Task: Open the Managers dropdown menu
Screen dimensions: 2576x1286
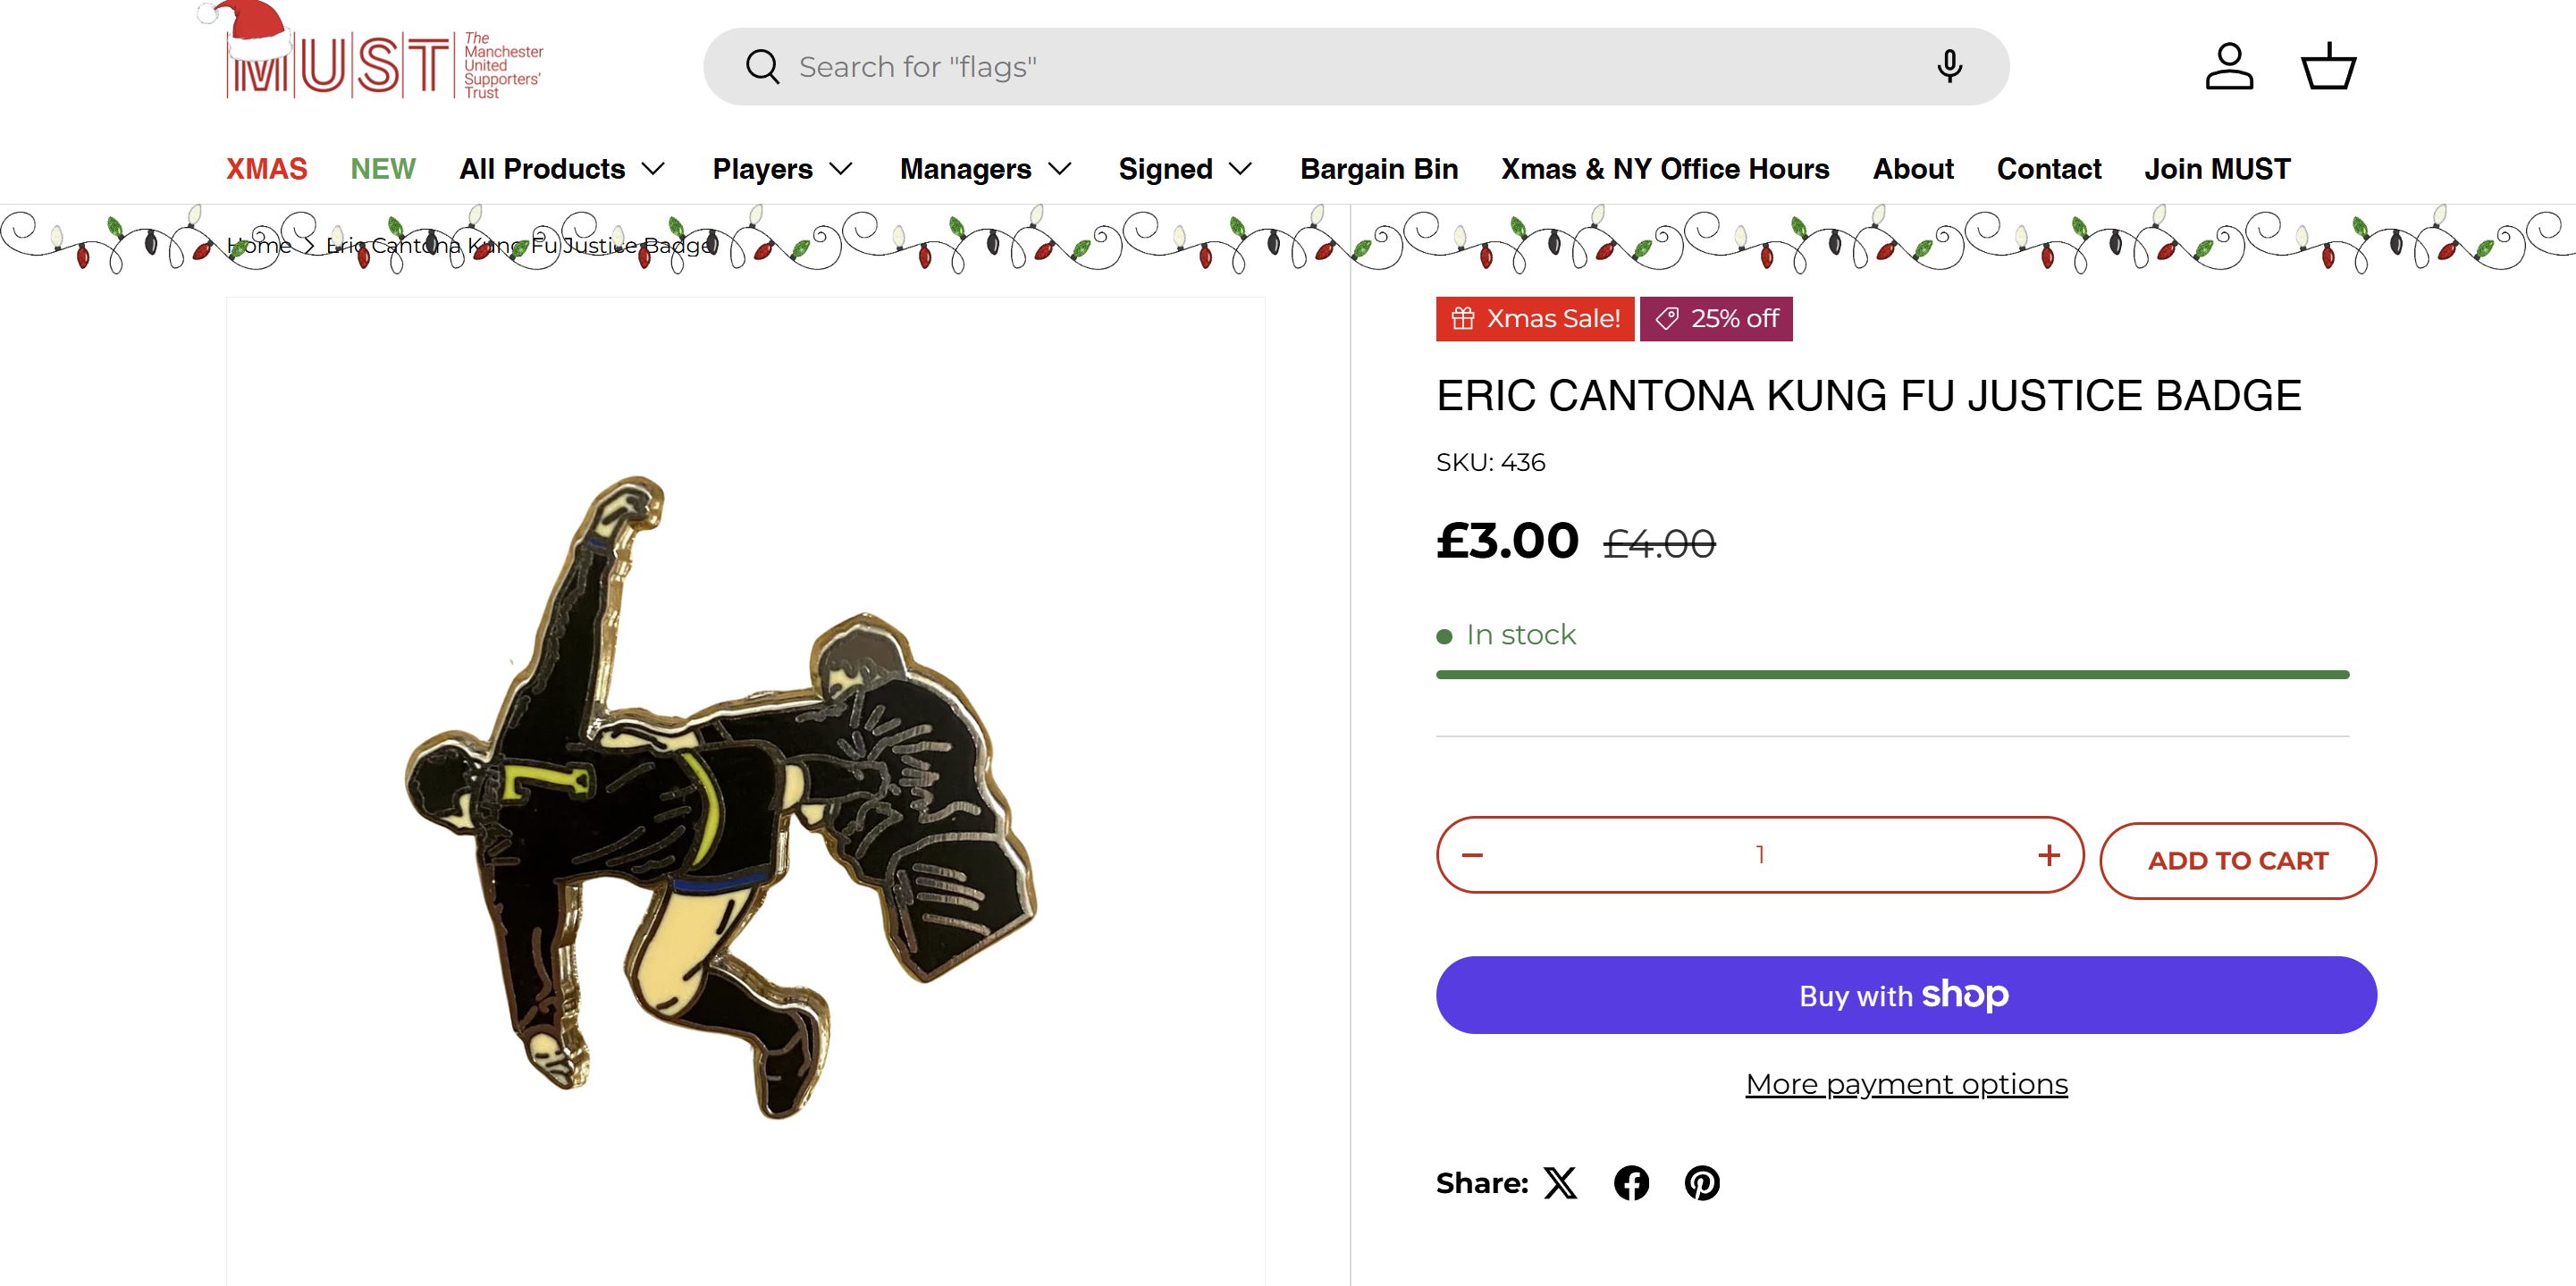Action: (985, 169)
